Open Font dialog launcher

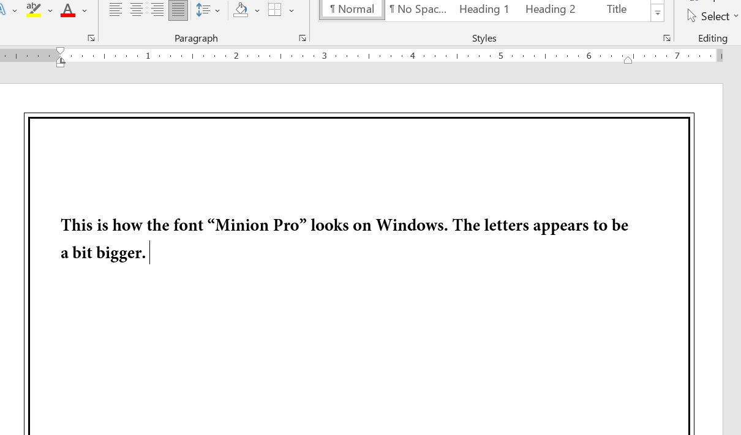pyautogui.click(x=91, y=38)
